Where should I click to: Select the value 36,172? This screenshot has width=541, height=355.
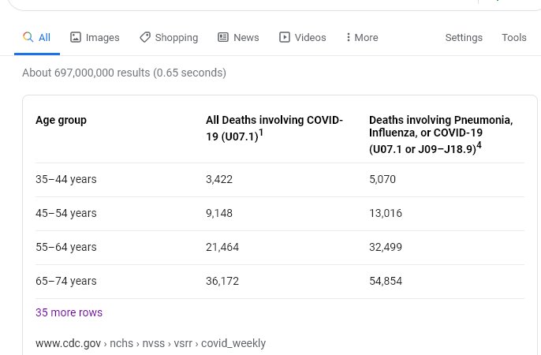pyautogui.click(x=222, y=281)
